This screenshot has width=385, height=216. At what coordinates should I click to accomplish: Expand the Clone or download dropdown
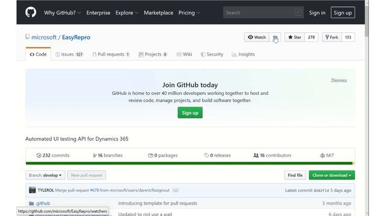(x=331, y=175)
